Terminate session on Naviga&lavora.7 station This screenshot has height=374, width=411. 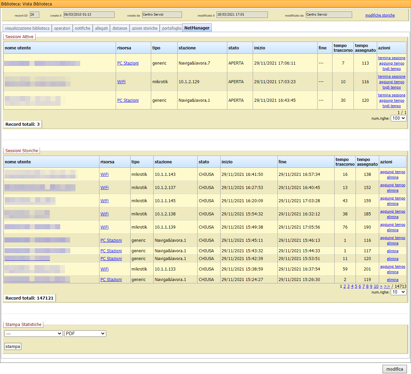click(391, 58)
